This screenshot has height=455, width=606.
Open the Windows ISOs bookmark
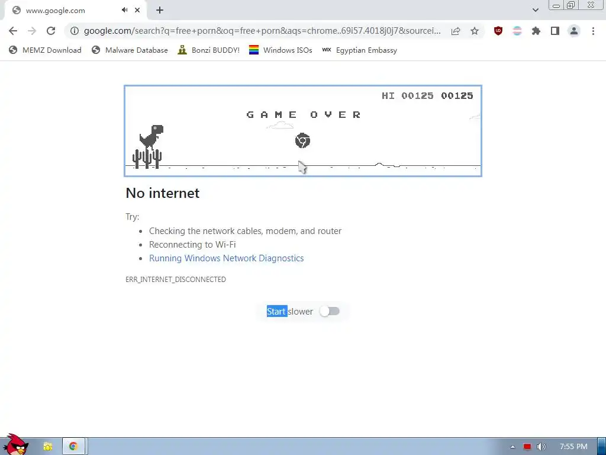pos(281,50)
